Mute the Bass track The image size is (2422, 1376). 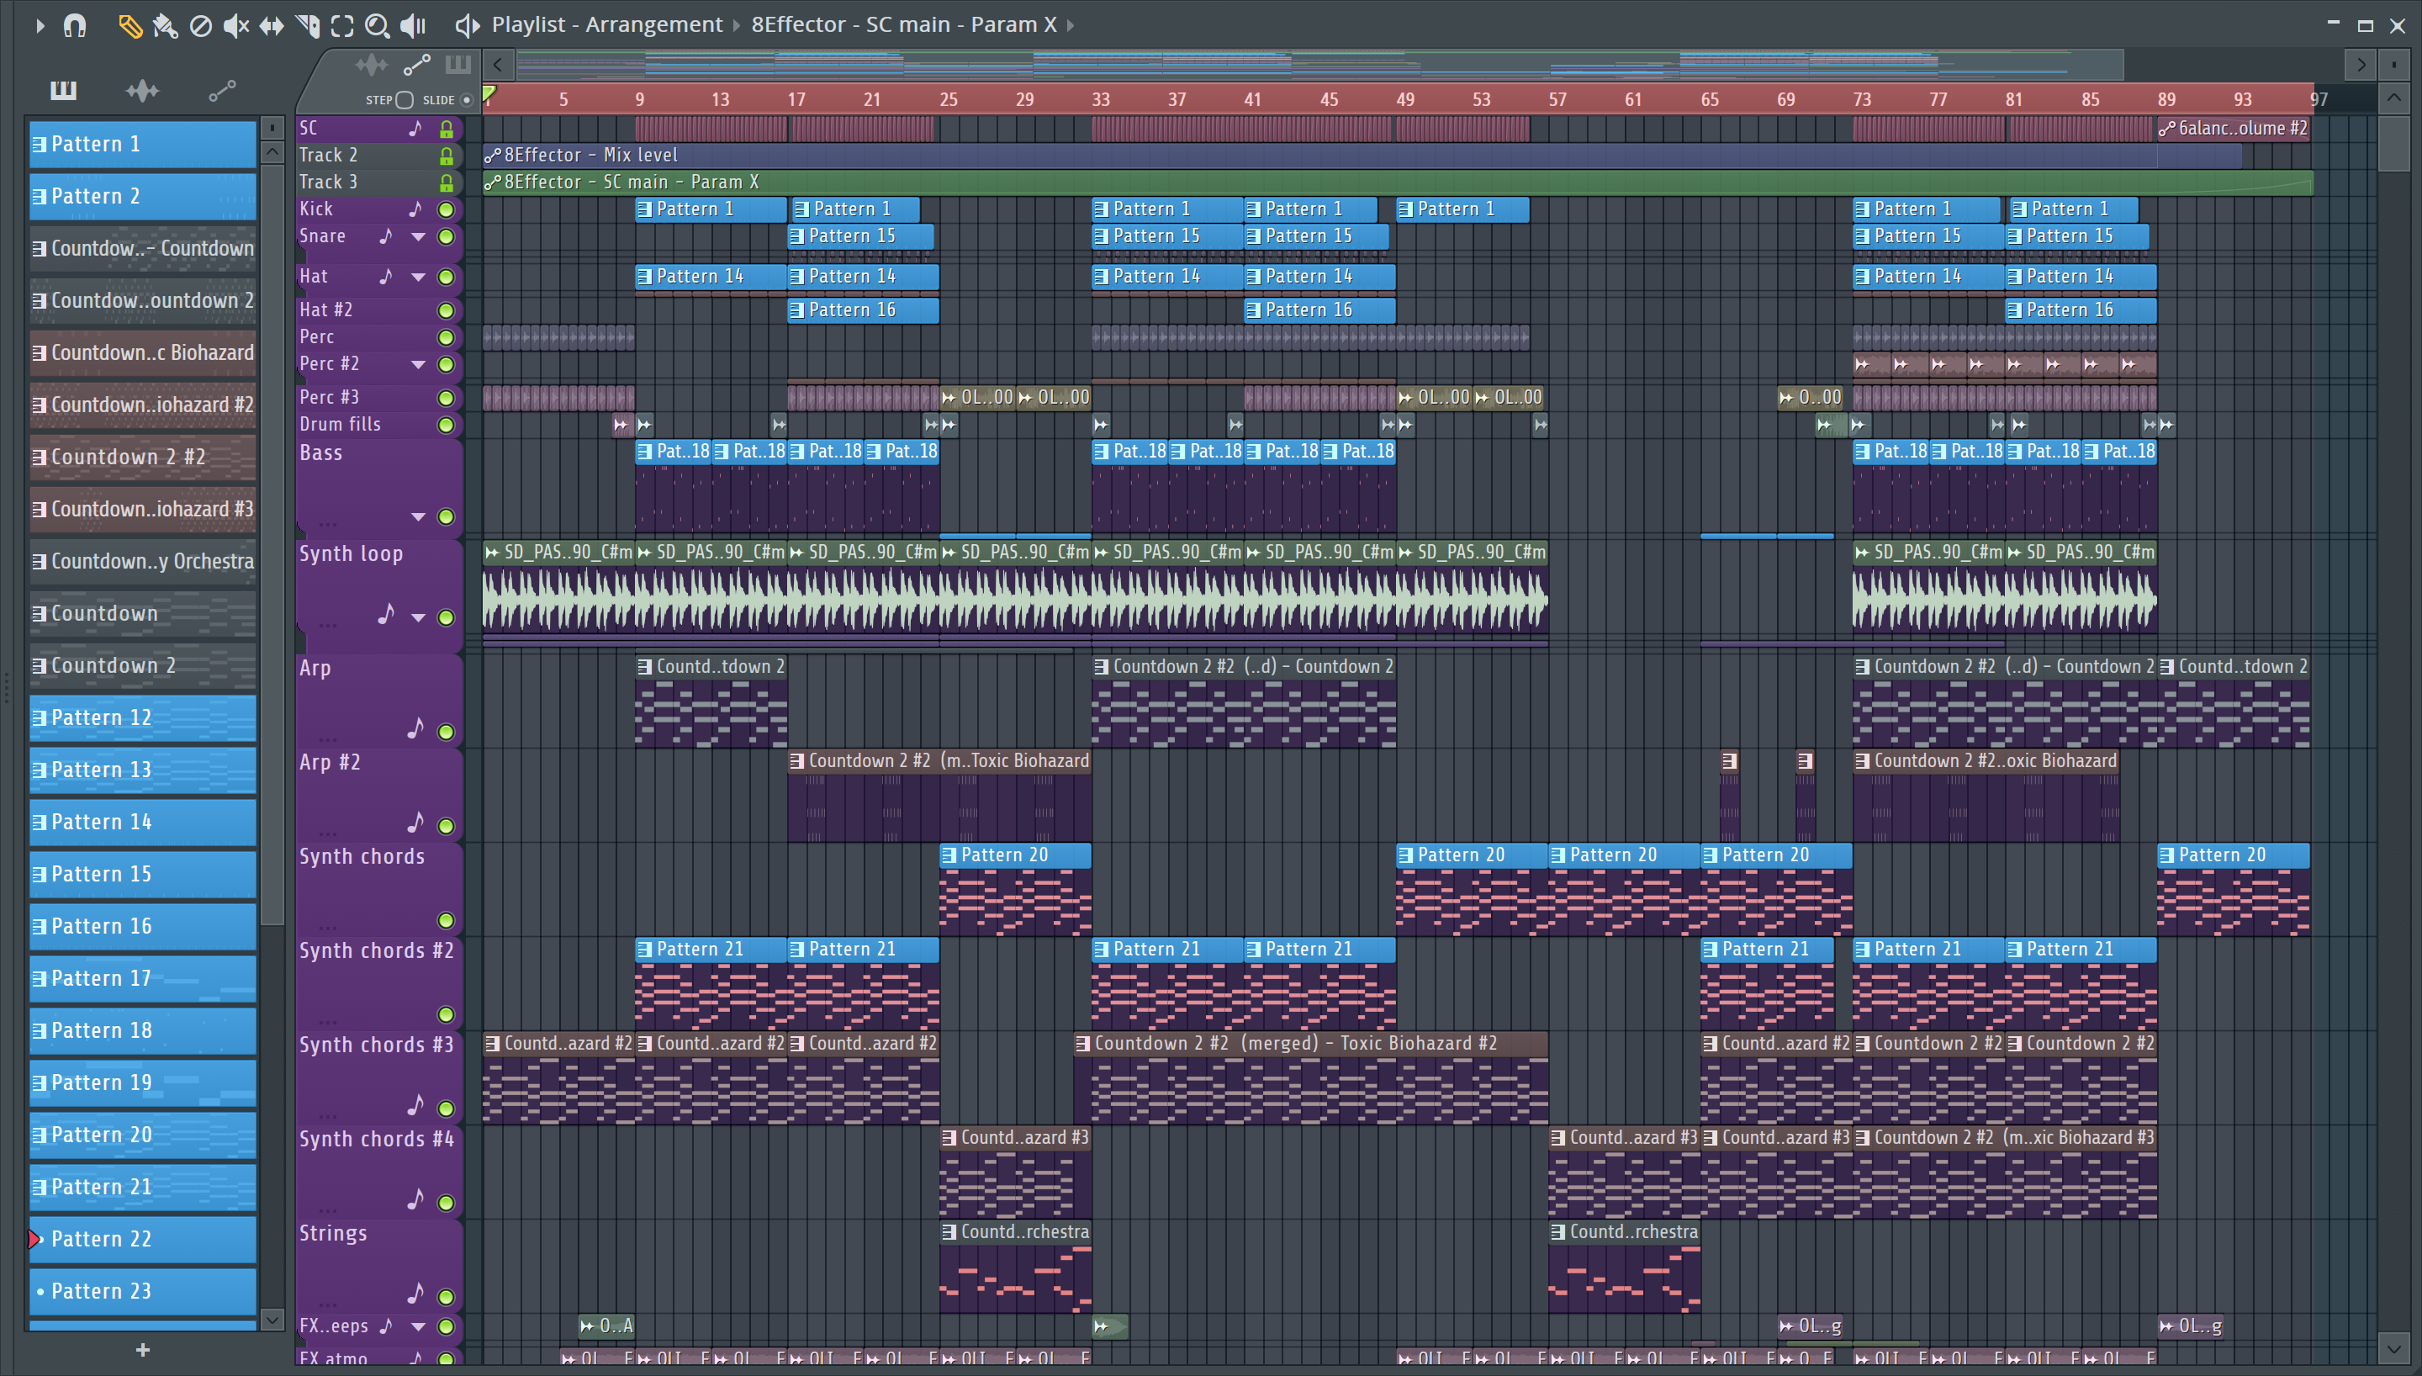click(x=446, y=517)
